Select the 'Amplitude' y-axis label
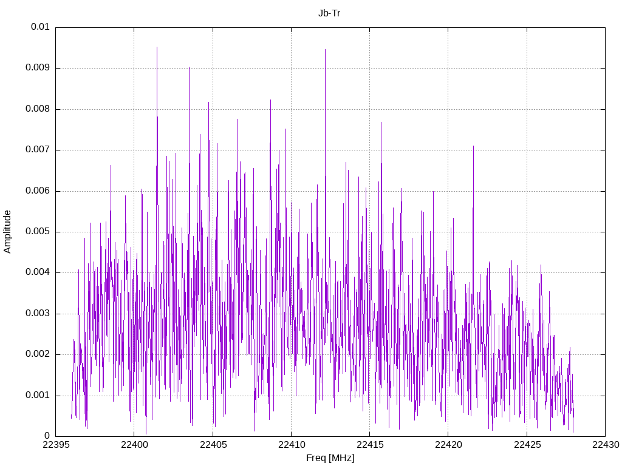Screen dimensions: 622x466 pos(7,232)
